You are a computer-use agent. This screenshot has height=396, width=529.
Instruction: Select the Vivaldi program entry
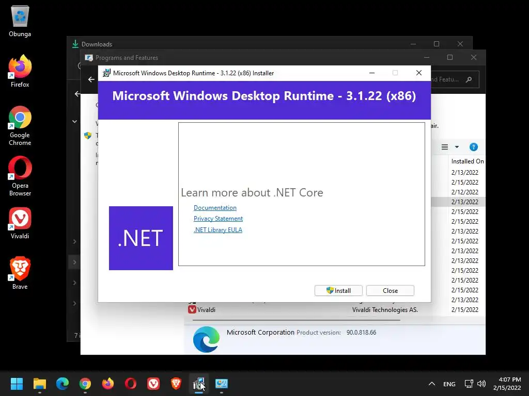[206, 310]
